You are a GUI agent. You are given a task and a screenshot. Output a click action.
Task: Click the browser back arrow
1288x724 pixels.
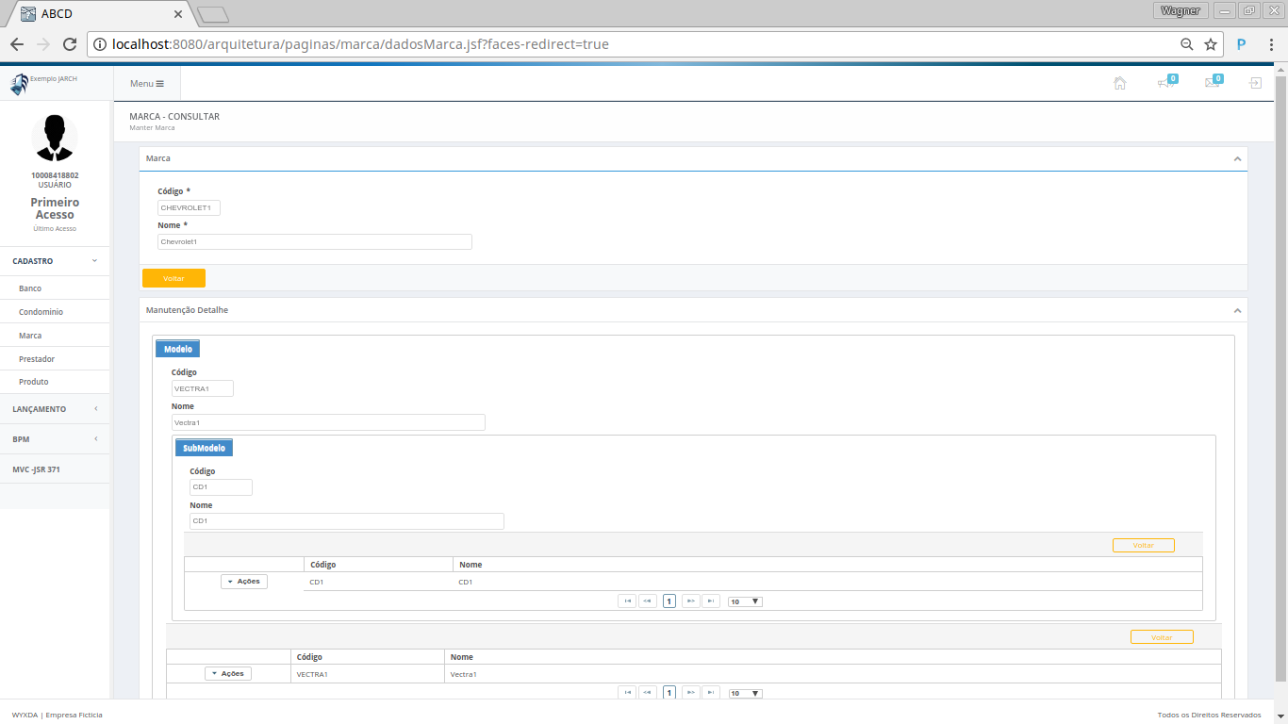pos(17,44)
